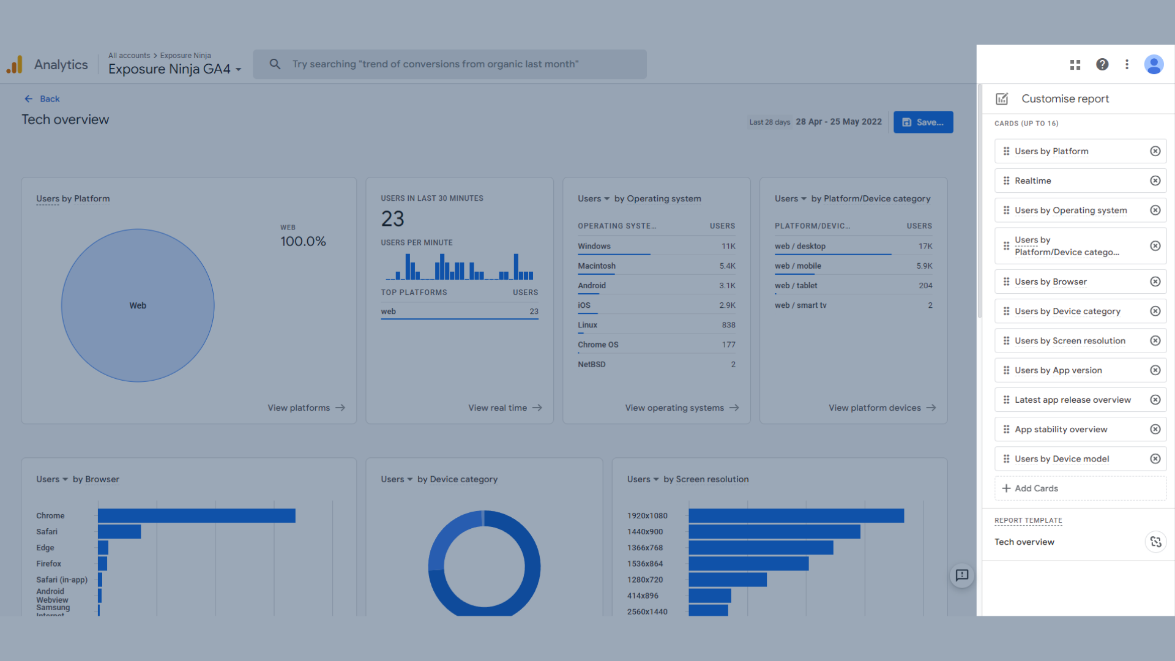Image resolution: width=1175 pixels, height=661 pixels.
Task: Unlink the Tech overview report template
Action: click(x=1155, y=542)
